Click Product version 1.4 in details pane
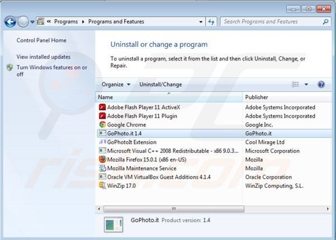The image size is (336, 240). pos(186,220)
